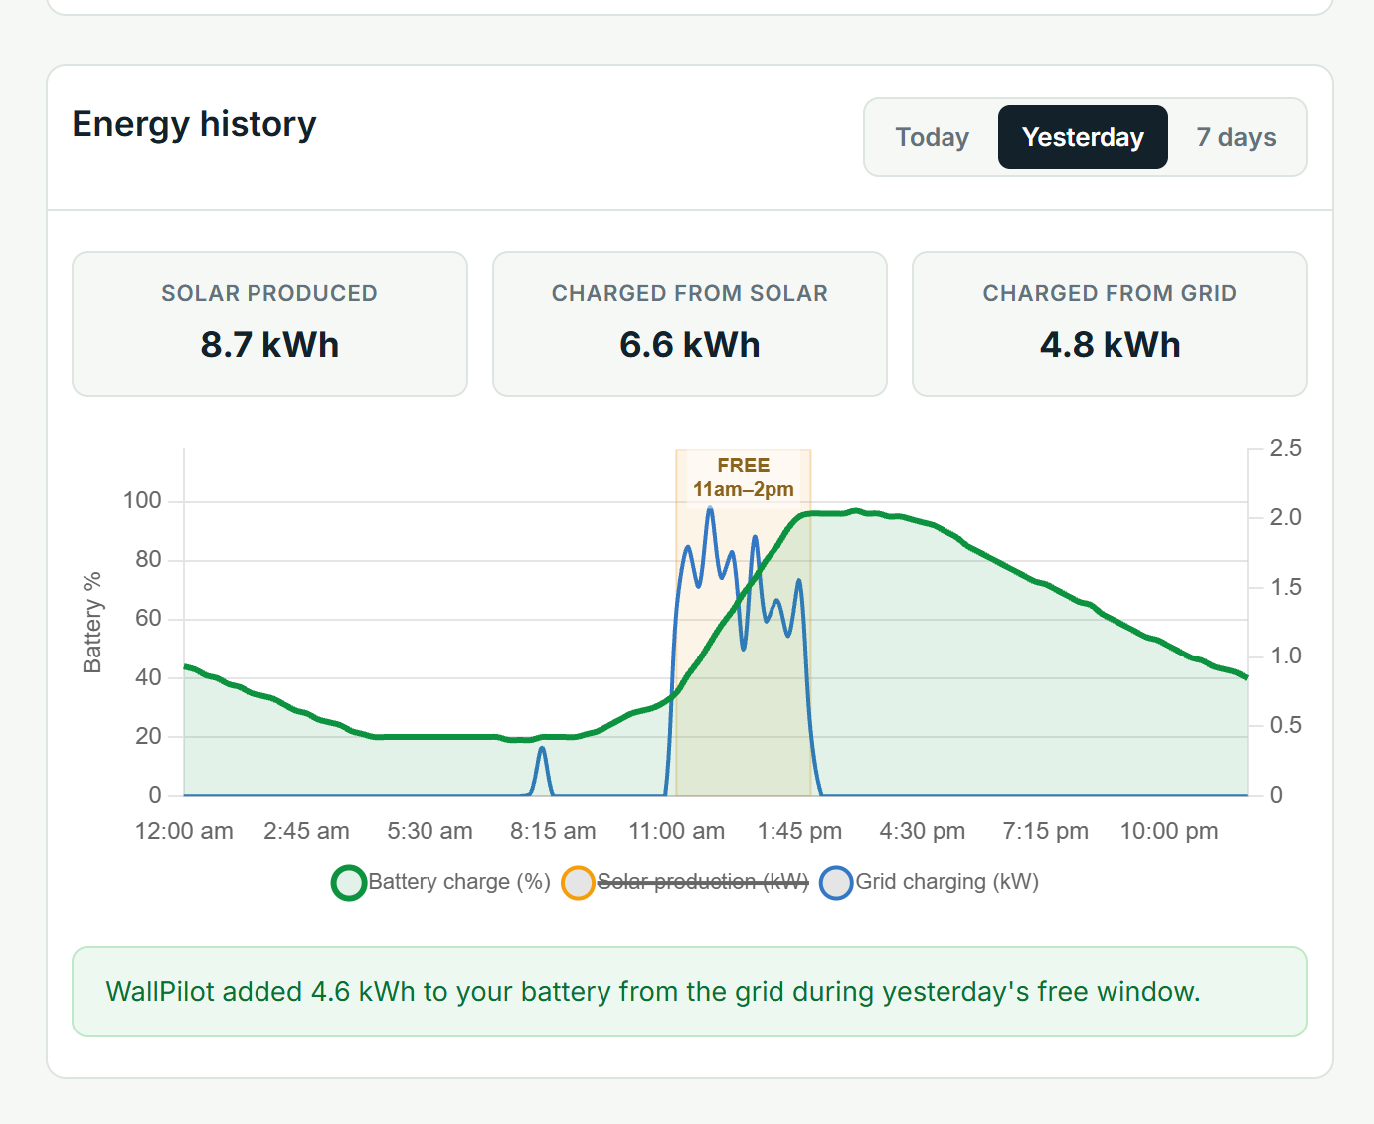The height and width of the screenshot is (1124, 1374).
Task: Switch to the Today tab
Action: pos(932,137)
